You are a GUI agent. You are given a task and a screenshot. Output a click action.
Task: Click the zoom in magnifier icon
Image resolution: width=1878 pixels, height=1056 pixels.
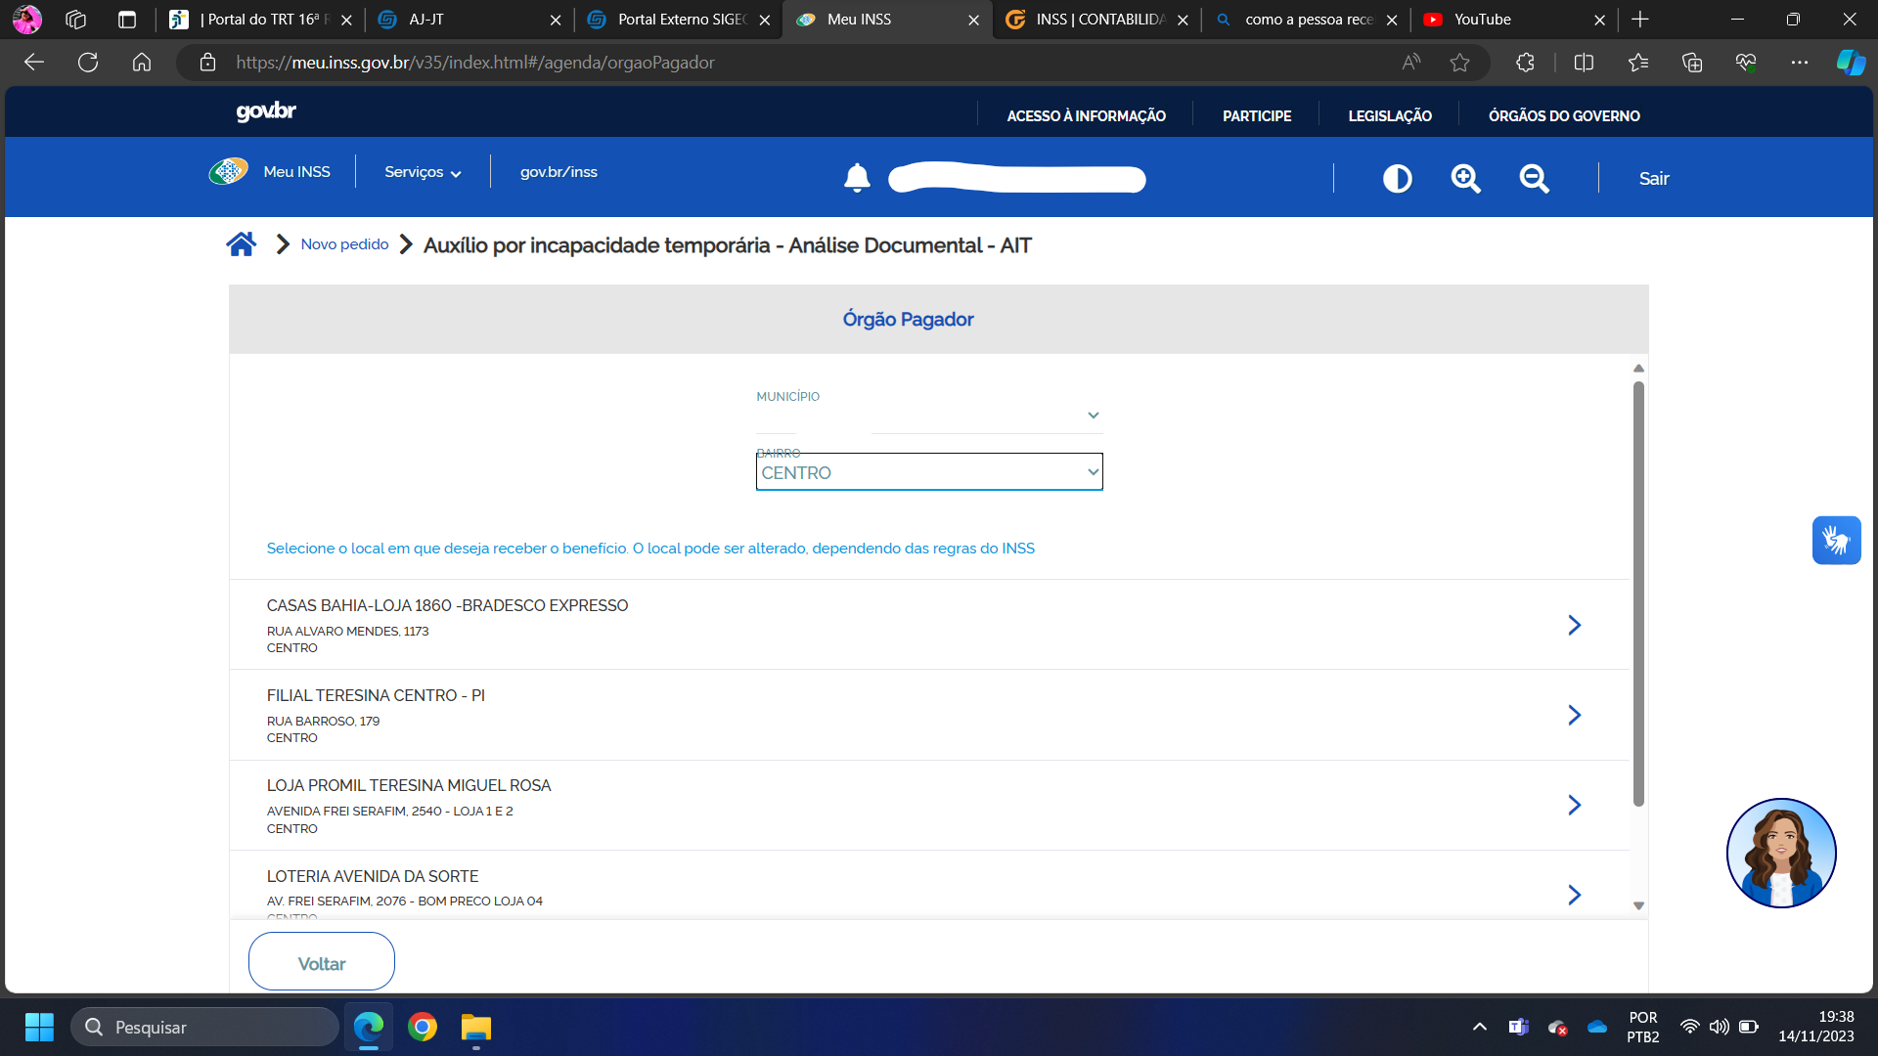(1465, 179)
